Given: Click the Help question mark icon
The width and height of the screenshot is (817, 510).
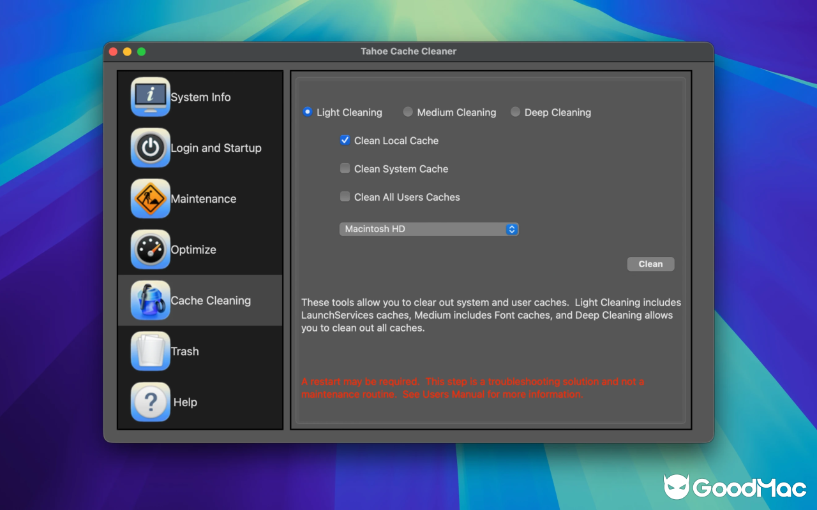Looking at the screenshot, I should [150, 402].
